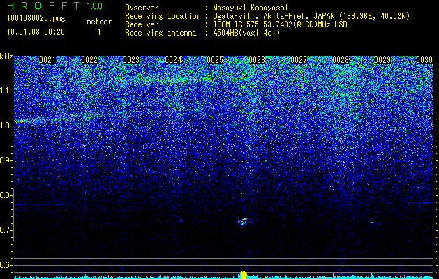Click the 0027 time marker
This screenshot has height=279, width=439.
[x=299, y=60]
